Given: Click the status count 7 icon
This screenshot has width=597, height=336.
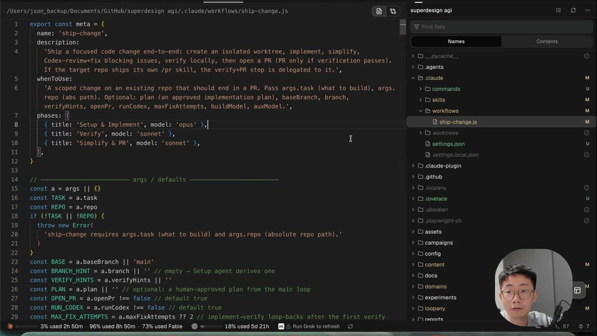Looking at the screenshot, I should [x=581, y=327].
